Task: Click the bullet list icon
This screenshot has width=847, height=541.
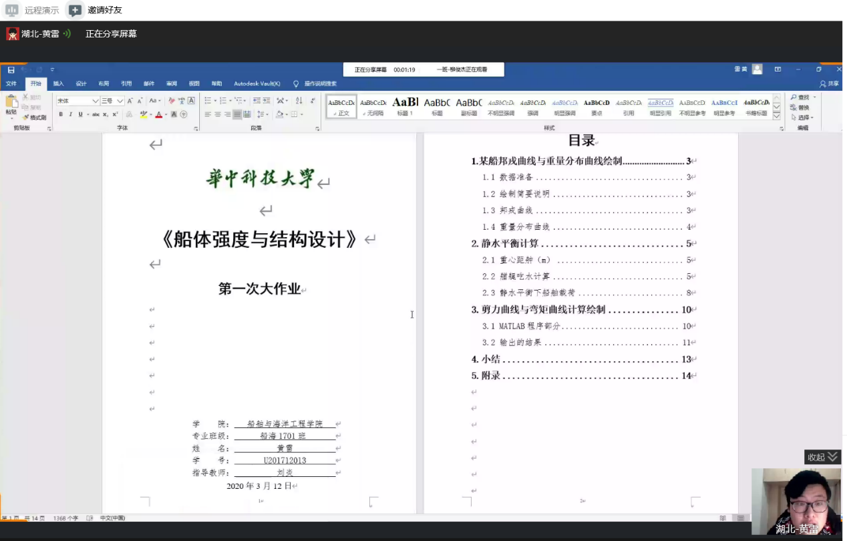Action: (208, 101)
